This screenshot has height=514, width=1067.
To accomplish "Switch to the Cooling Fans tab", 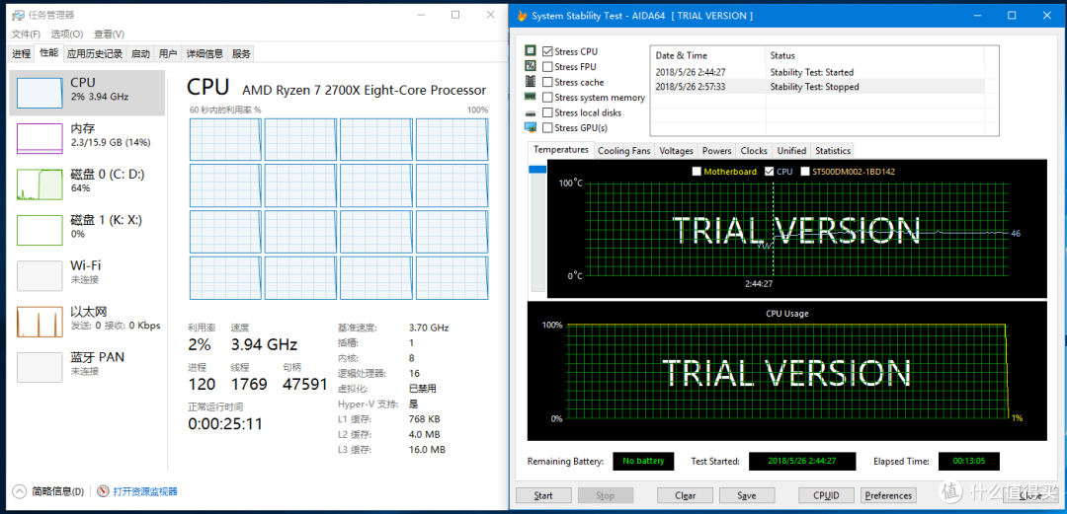I will (x=623, y=151).
